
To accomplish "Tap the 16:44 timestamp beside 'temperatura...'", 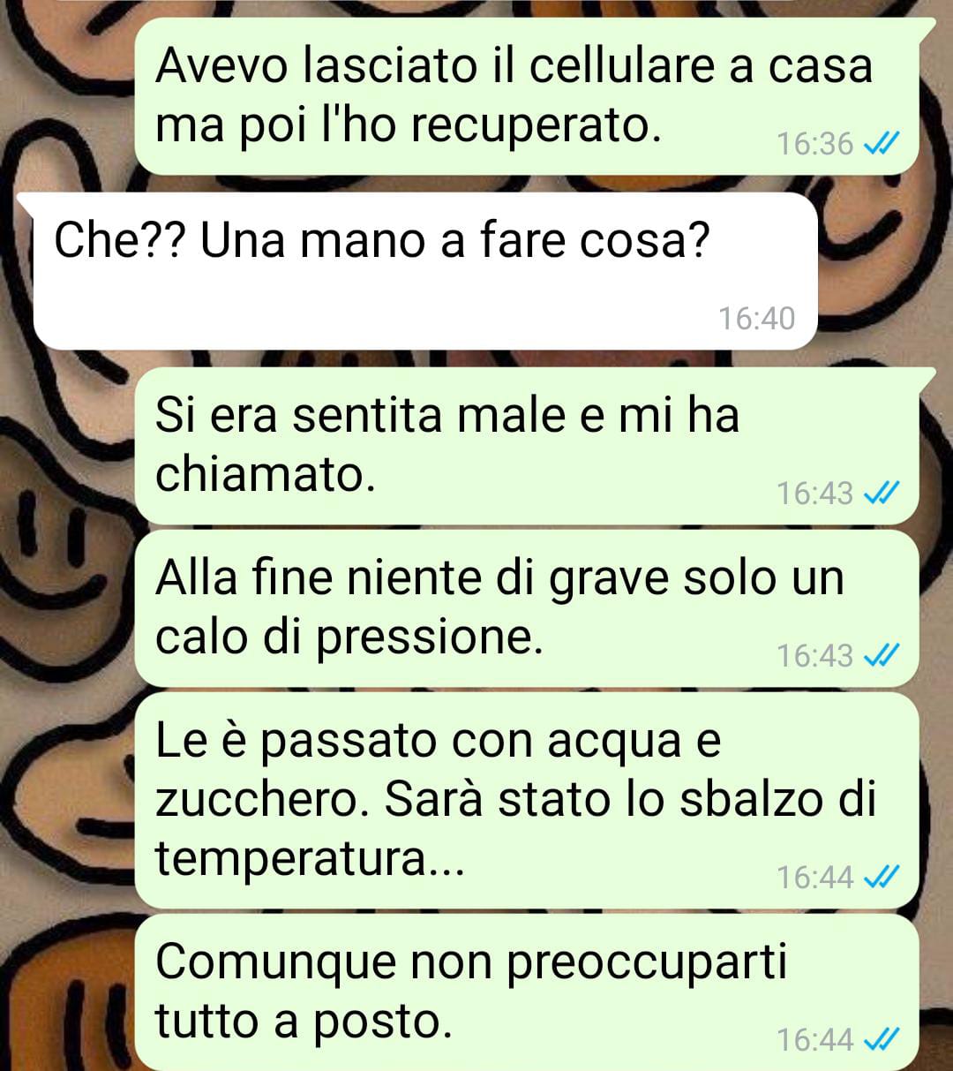I will tap(814, 877).
